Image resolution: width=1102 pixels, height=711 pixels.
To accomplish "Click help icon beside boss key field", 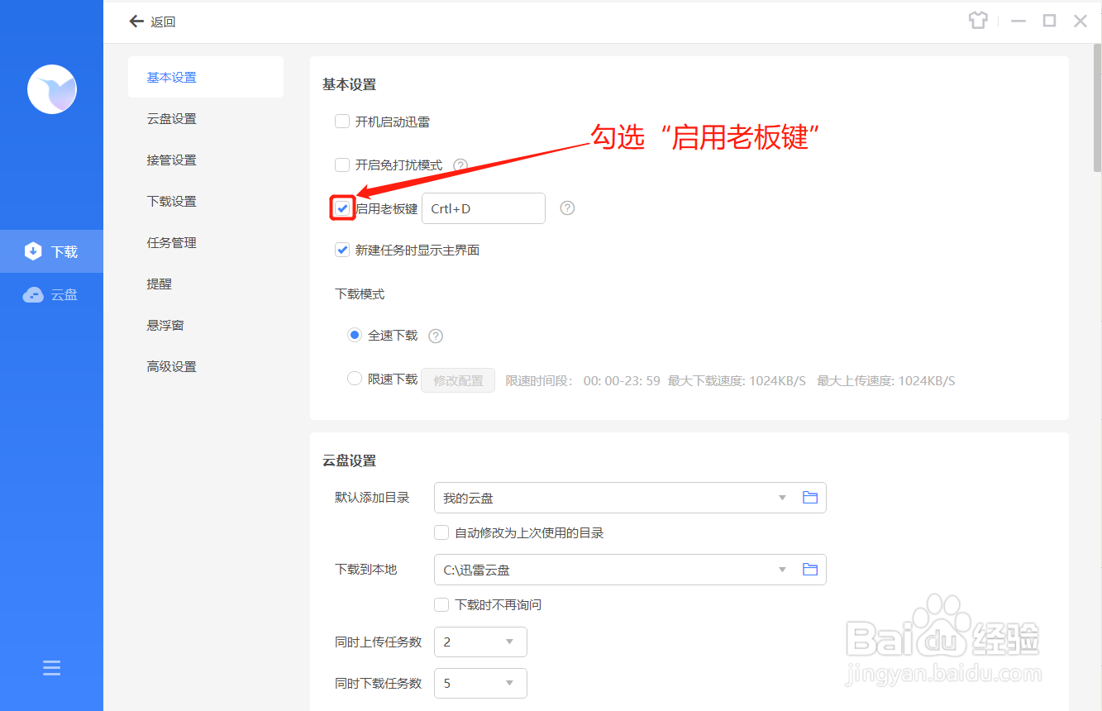I will click(x=567, y=208).
